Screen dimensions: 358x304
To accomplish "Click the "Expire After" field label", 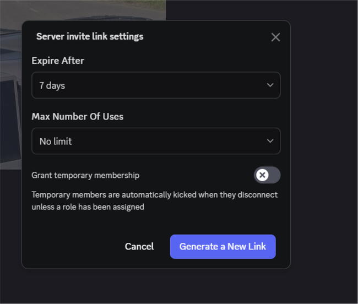I will point(58,61).
